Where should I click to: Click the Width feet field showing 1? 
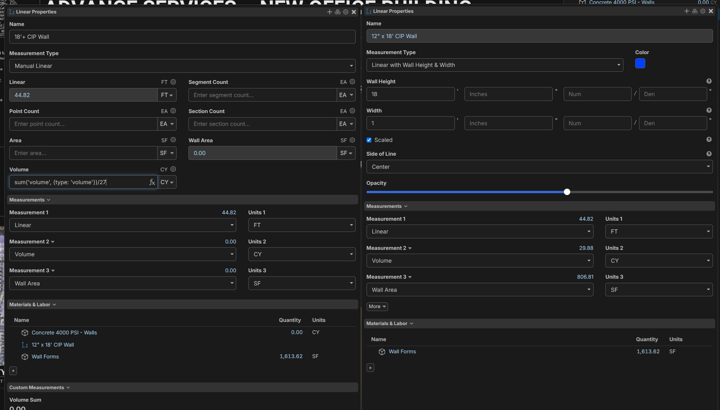click(411, 123)
